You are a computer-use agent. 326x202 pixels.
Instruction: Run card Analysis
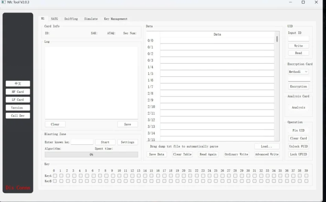pos(299,107)
